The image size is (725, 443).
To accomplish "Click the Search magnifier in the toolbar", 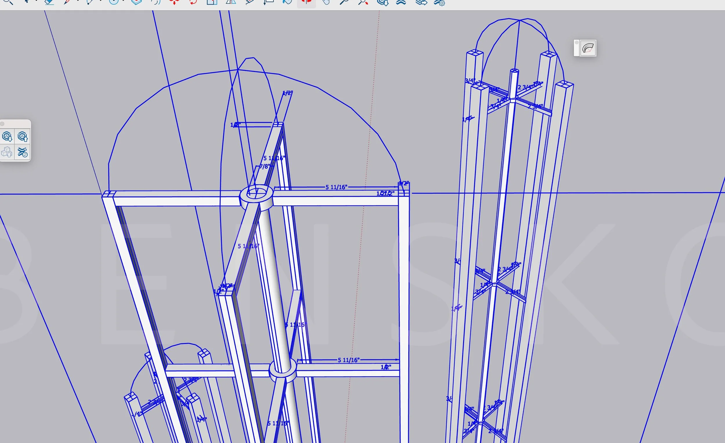I will click(x=8, y=2).
